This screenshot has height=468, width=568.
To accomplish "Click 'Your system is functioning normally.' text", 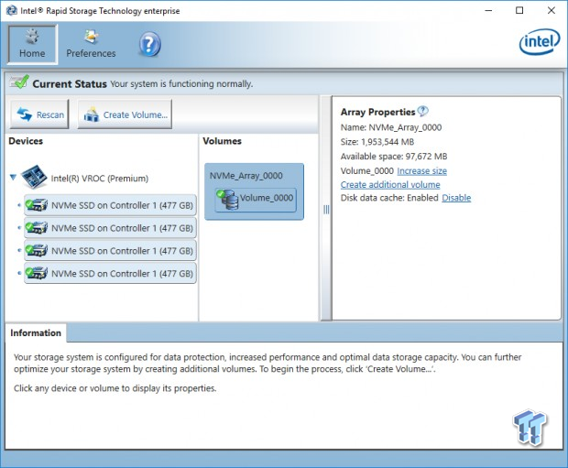I will pyautogui.click(x=181, y=83).
